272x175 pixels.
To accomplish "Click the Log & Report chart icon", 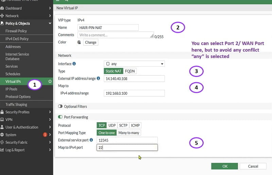I will point(2,150).
